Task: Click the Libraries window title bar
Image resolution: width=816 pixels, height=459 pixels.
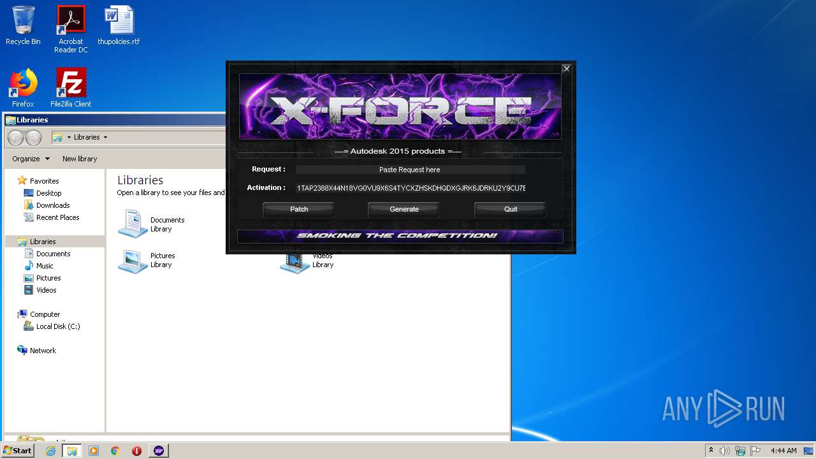Action: click(x=115, y=120)
